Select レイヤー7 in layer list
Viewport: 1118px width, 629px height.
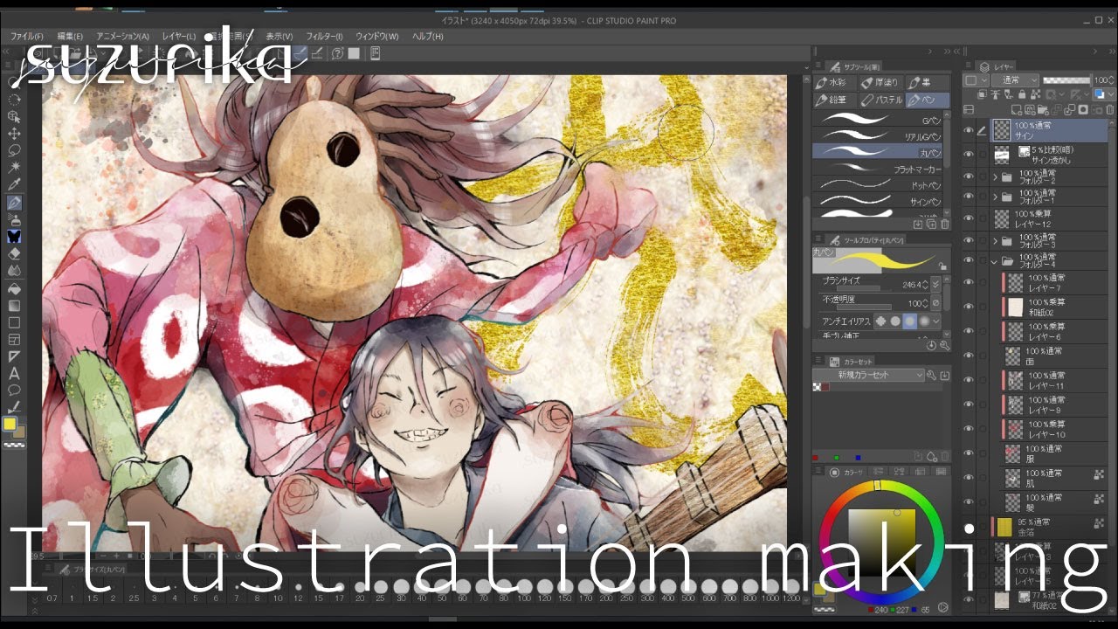point(1053,282)
